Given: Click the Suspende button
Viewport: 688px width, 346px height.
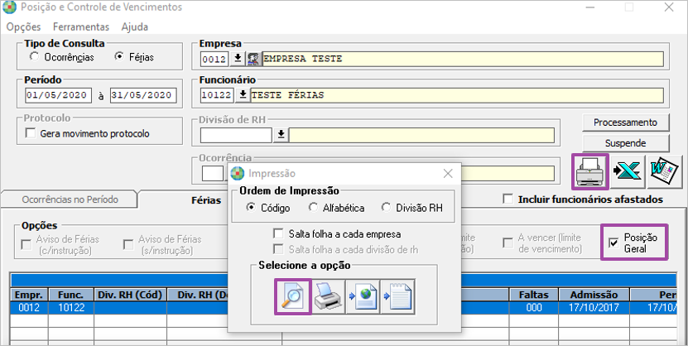Looking at the screenshot, I should pyautogui.click(x=625, y=143).
